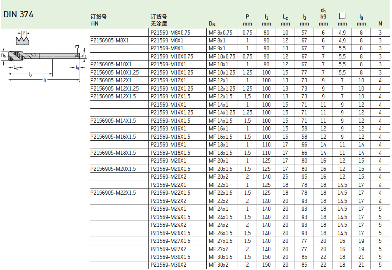The width and height of the screenshot is (392, 270).
Task: Select TIN order number P2156905-M22X1.5
Action: [113, 193]
